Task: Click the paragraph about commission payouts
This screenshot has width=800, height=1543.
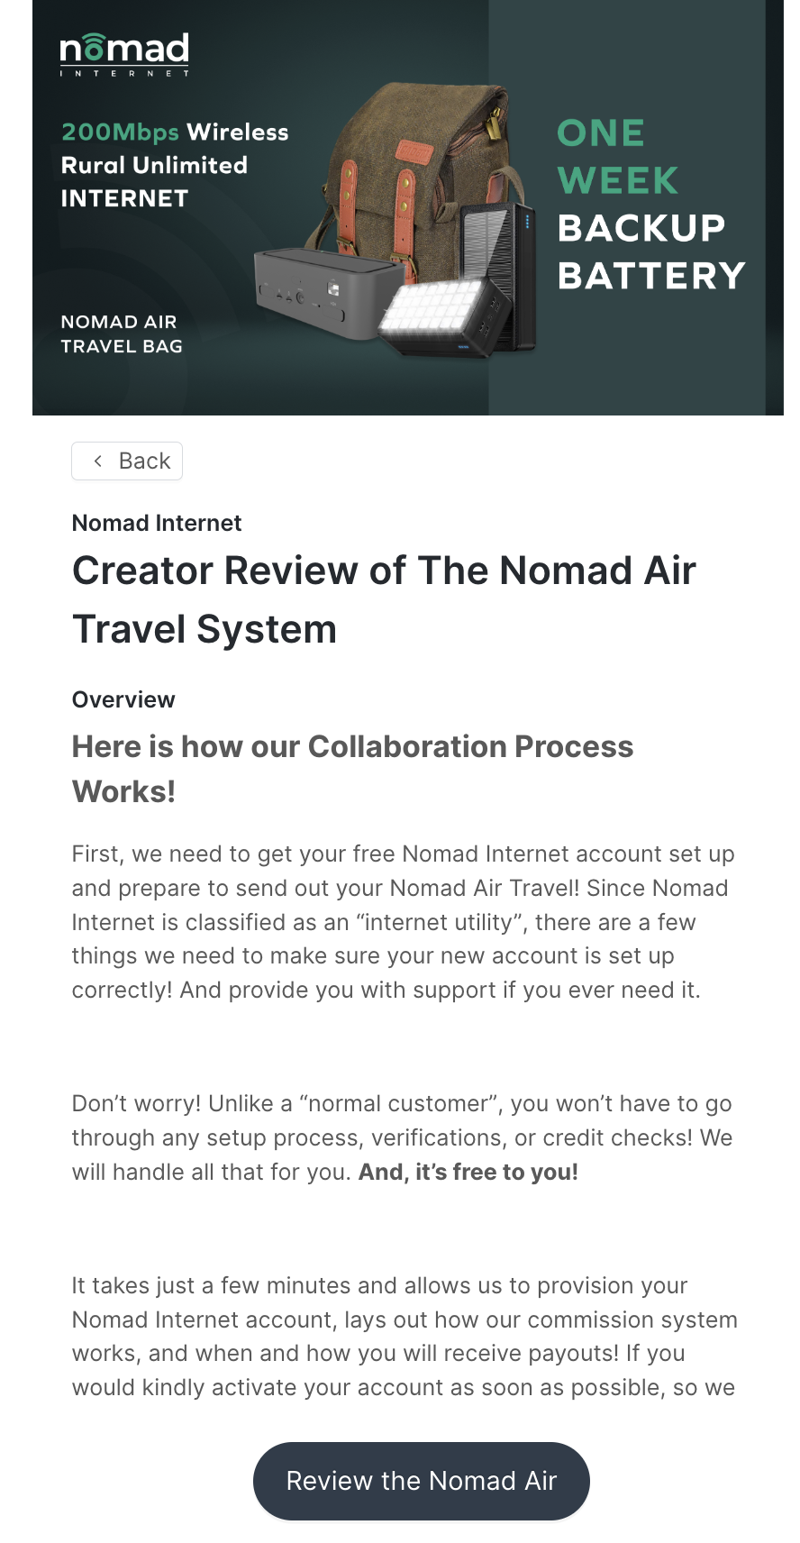Action: pos(405,1337)
